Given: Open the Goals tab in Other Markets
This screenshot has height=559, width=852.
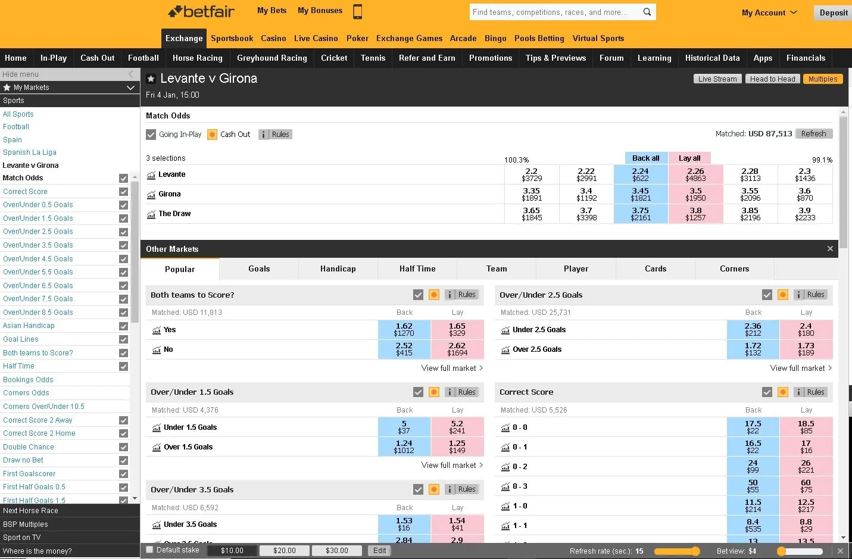Looking at the screenshot, I should (259, 269).
